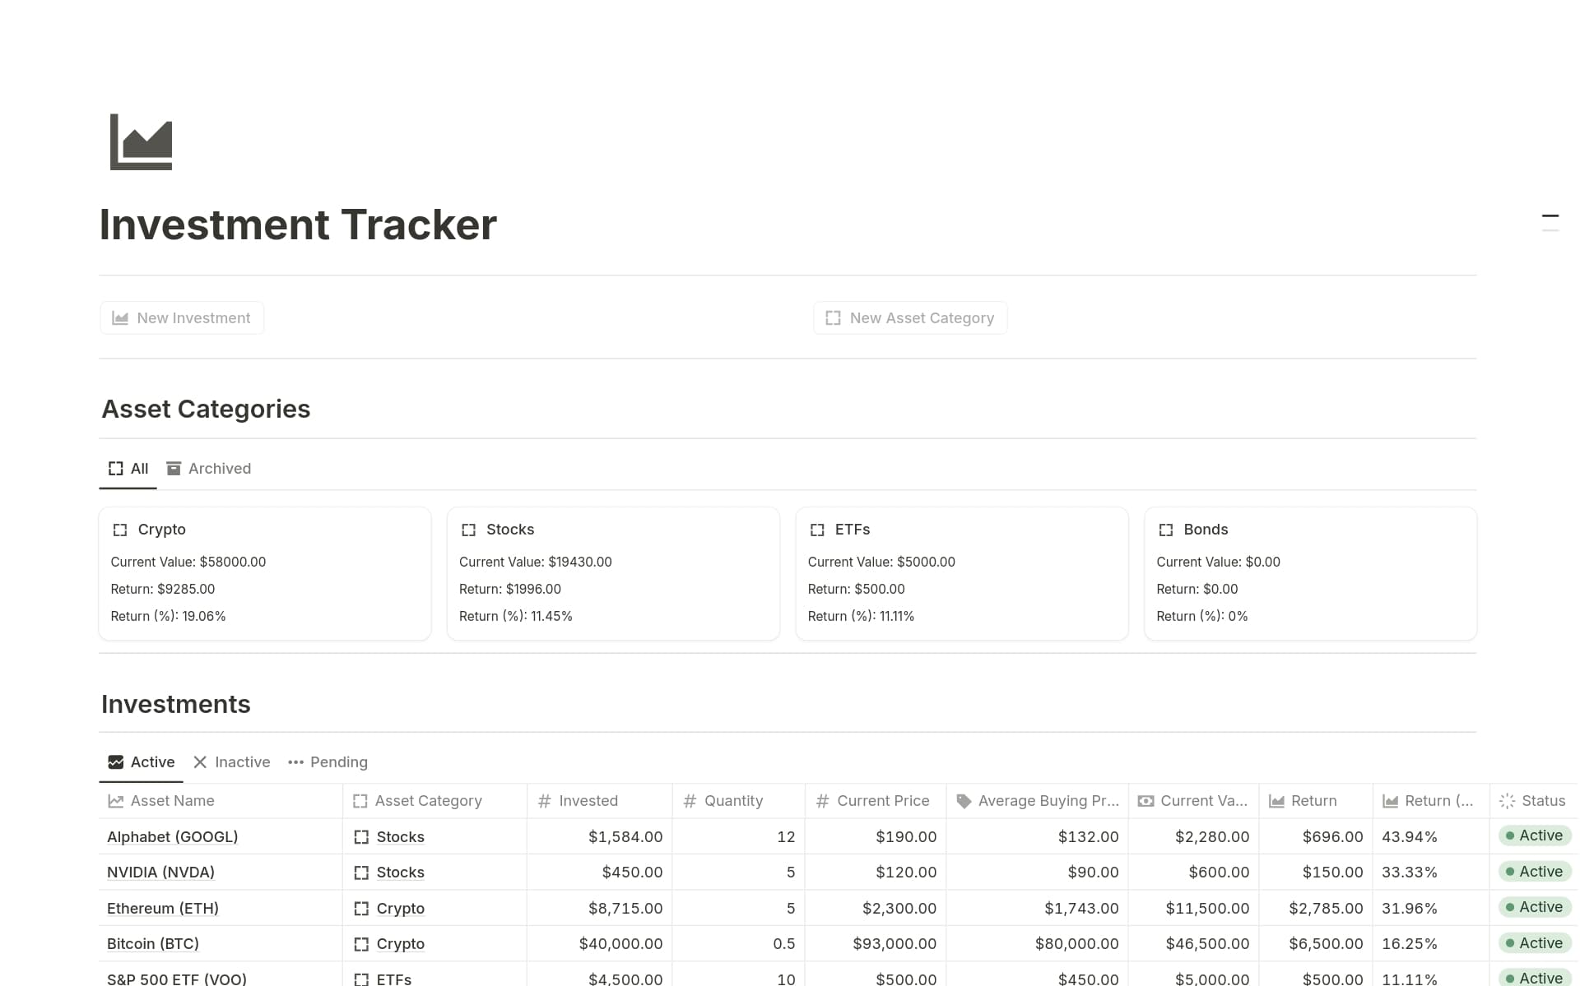The height and width of the screenshot is (986, 1580).
Task: Toggle the Active status on NVIDIA (NVDA) row
Action: [x=1534, y=871]
